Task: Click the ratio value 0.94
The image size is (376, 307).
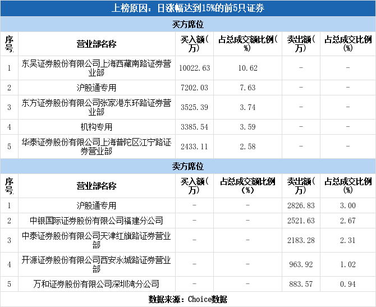Action: click(348, 284)
